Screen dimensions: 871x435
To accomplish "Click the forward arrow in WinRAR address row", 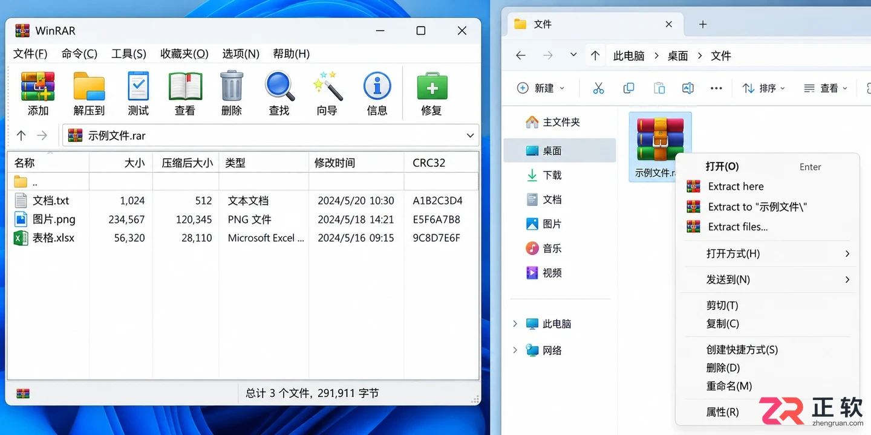I will pyautogui.click(x=42, y=135).
